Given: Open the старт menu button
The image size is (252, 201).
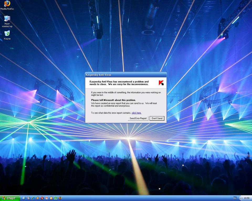Looking at the screenshot, I should click(x=10, y=198).
